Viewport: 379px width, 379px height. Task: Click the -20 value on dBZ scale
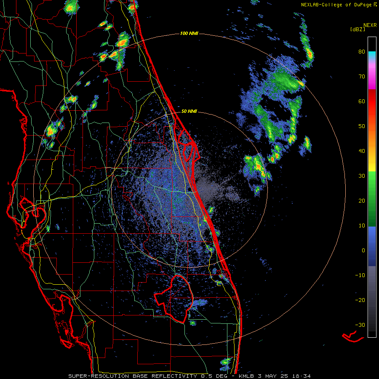pos(360,300)
